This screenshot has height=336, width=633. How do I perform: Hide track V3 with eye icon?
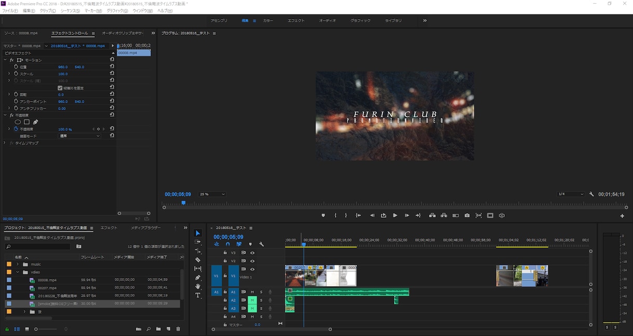(x=252, y=253)
